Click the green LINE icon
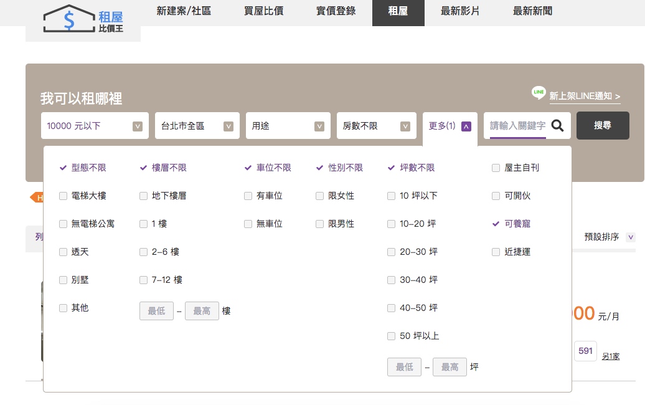This screenshot has width=645, height=405. point(539,93)
